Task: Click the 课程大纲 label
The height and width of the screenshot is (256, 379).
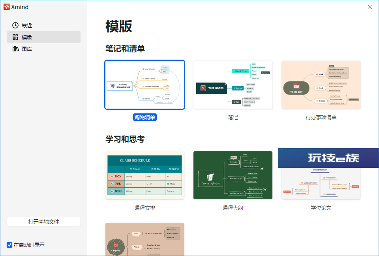Action: click(x=233, y=208)
